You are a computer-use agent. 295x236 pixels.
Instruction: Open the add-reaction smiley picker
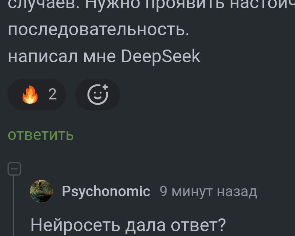[98, 95]
